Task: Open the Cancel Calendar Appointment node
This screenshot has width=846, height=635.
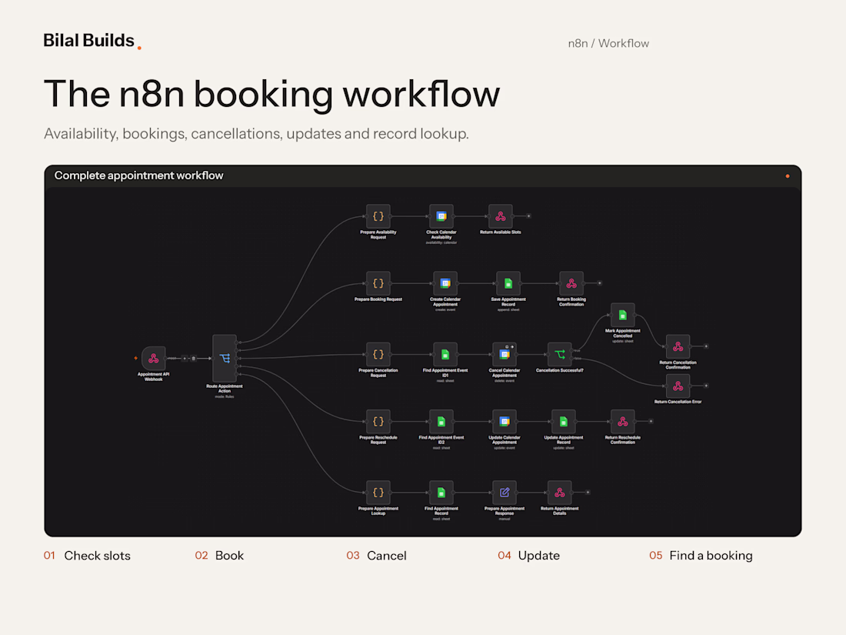Action: coord(505,354)
